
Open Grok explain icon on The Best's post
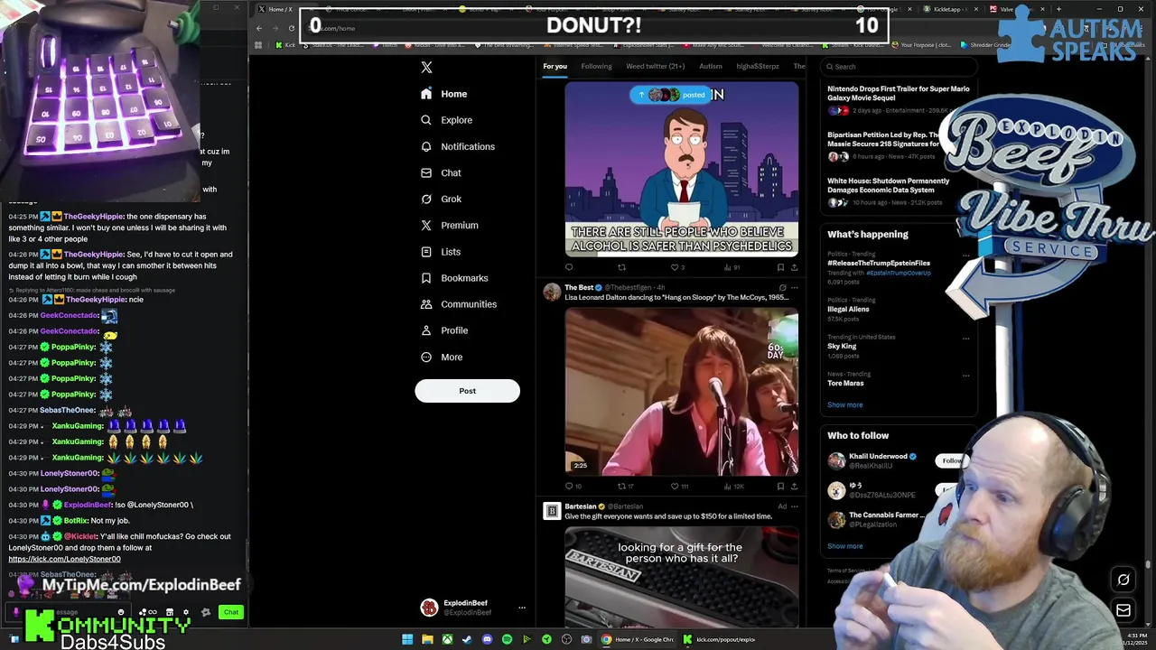pos(782,288)
